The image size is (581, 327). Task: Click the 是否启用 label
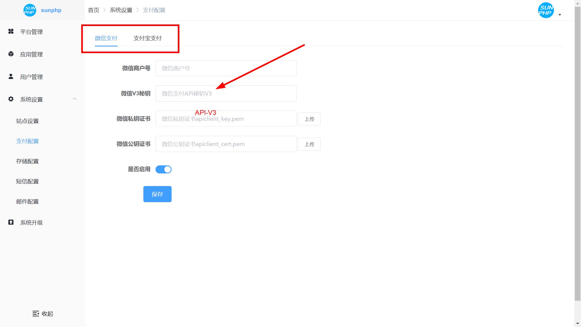[139, 169]
